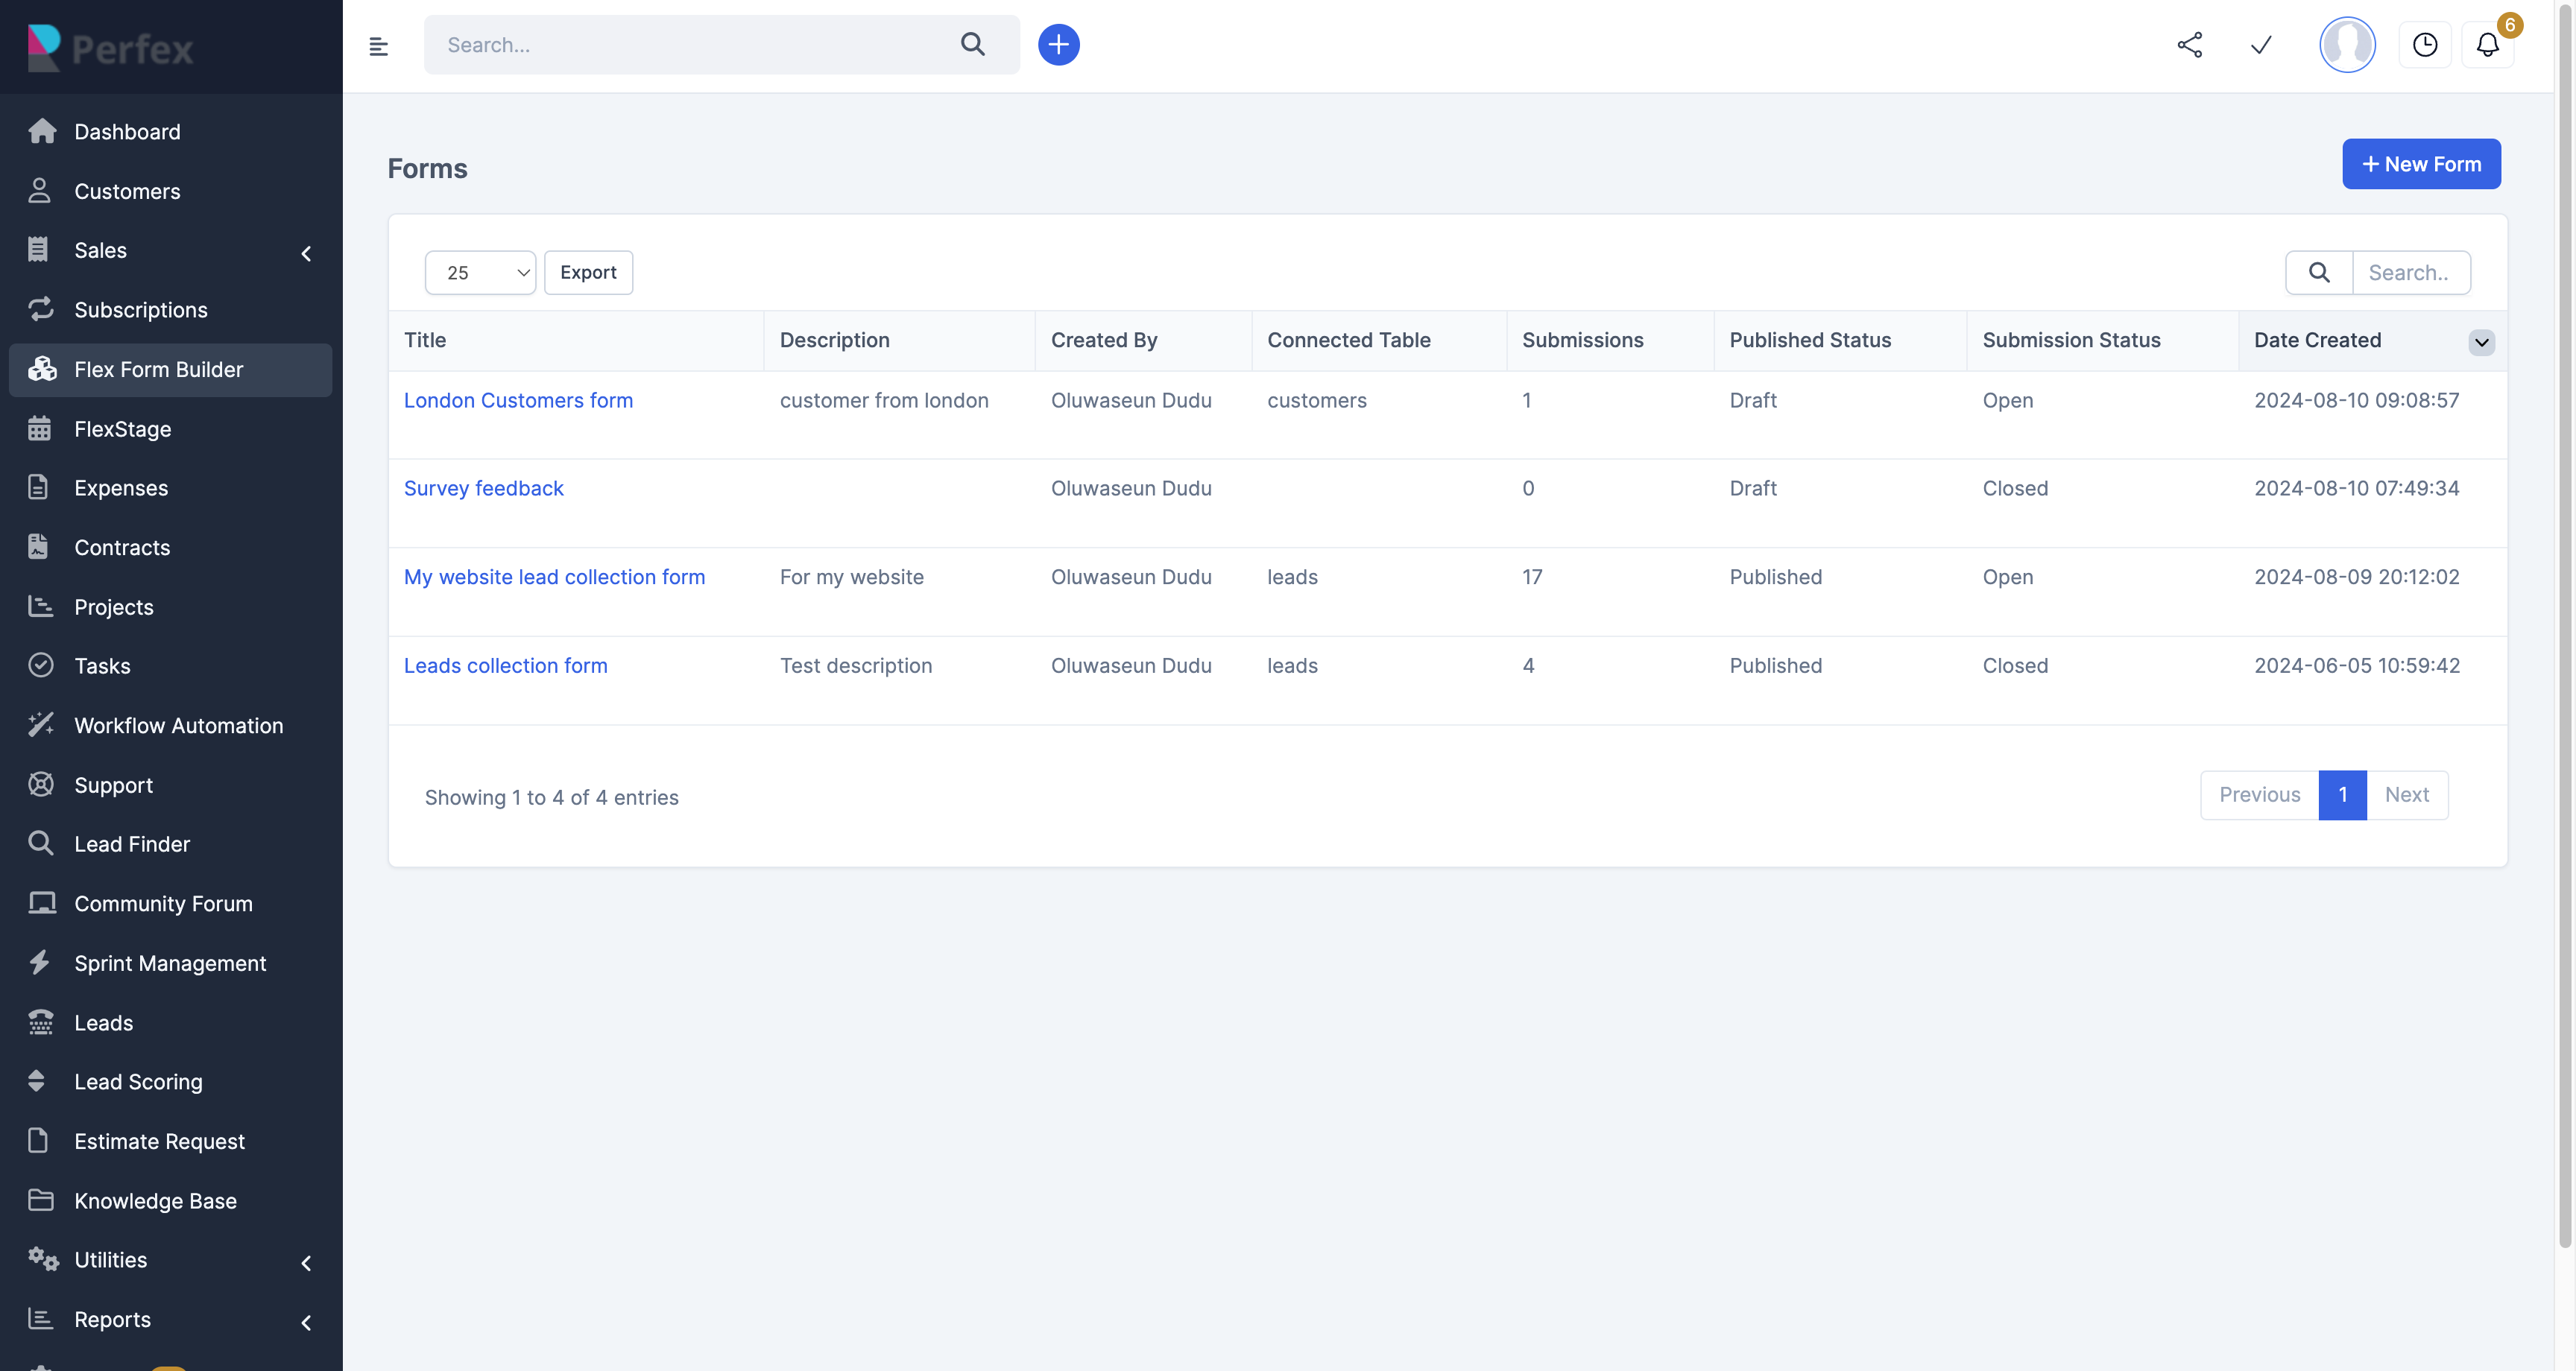Open quick create with the plus icon
Image resolution: width=2576 pixels, height=1371 pixels.
(x=1059, y=44)
